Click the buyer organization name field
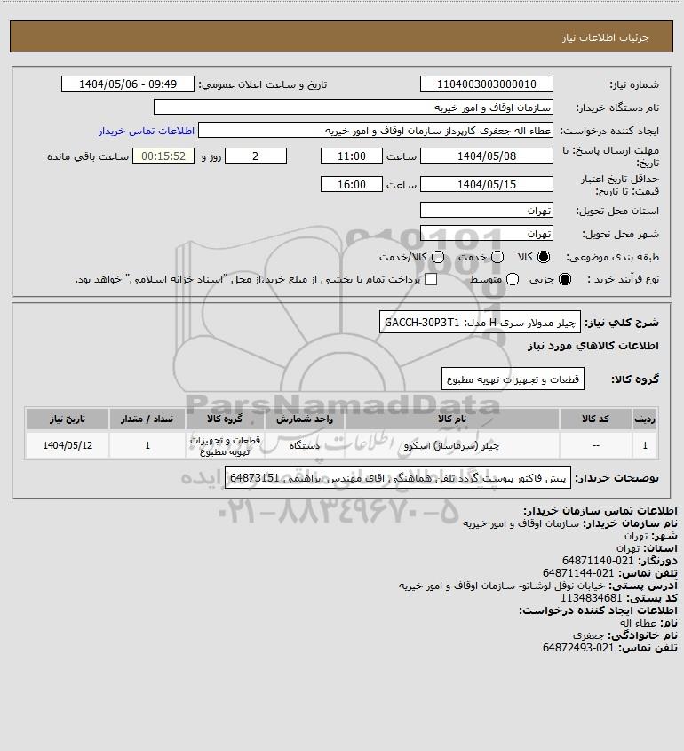Image resolution: width=684 pixels, height=751 pixels. pos(354,107)
